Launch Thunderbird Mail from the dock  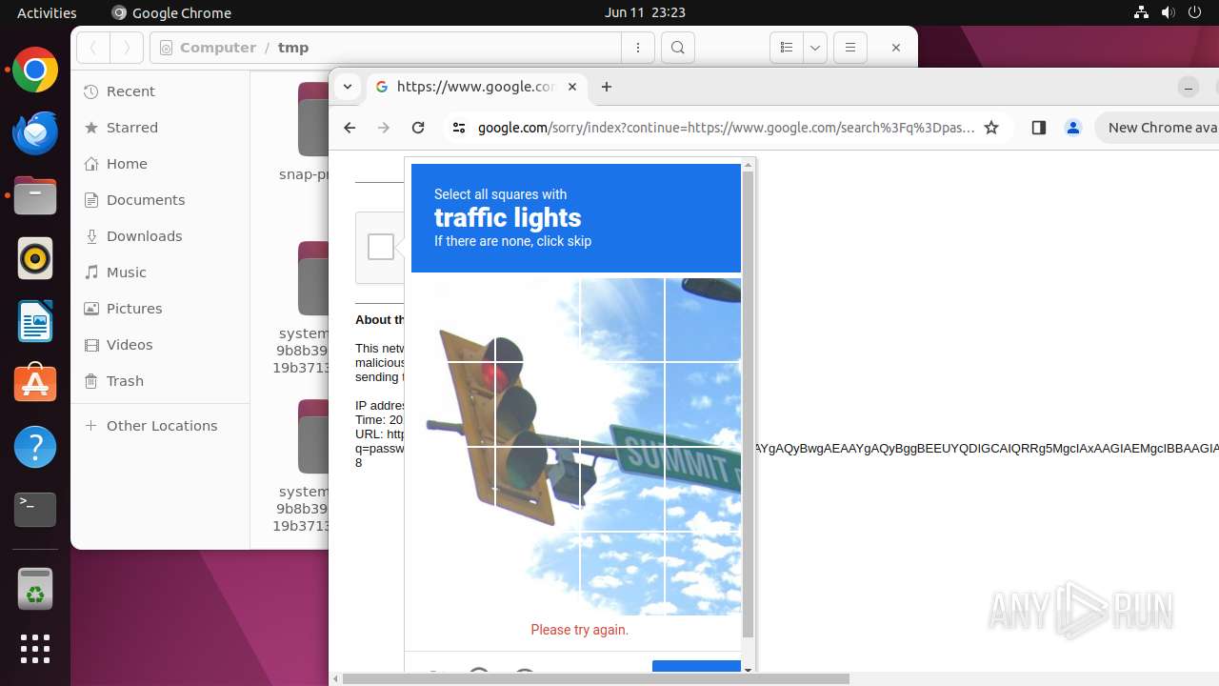pos(35,132)
